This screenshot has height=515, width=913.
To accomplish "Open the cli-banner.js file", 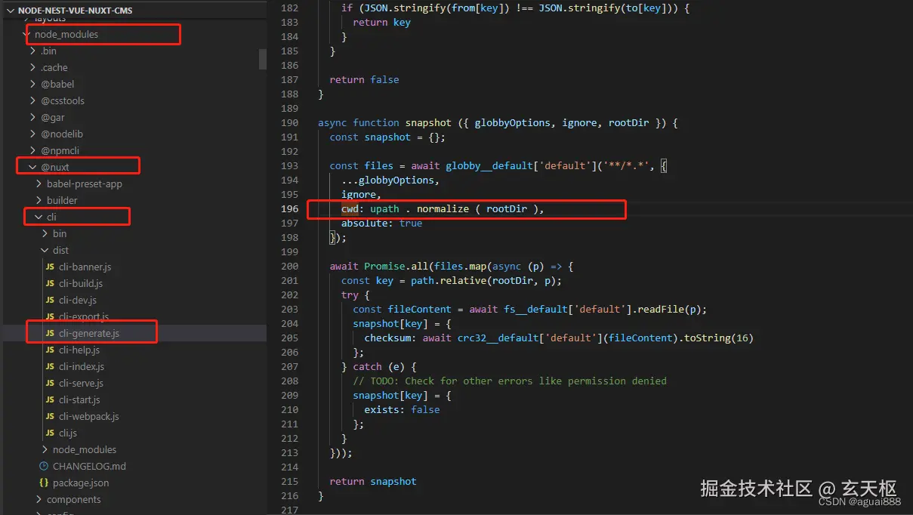I will point(85,267).
